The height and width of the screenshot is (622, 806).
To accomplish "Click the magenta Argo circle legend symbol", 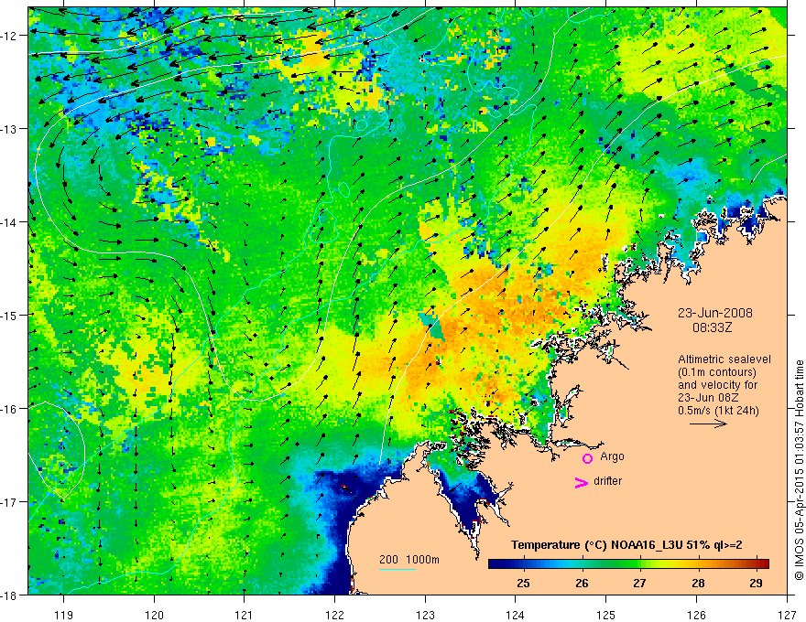I will tap(587, 458).
